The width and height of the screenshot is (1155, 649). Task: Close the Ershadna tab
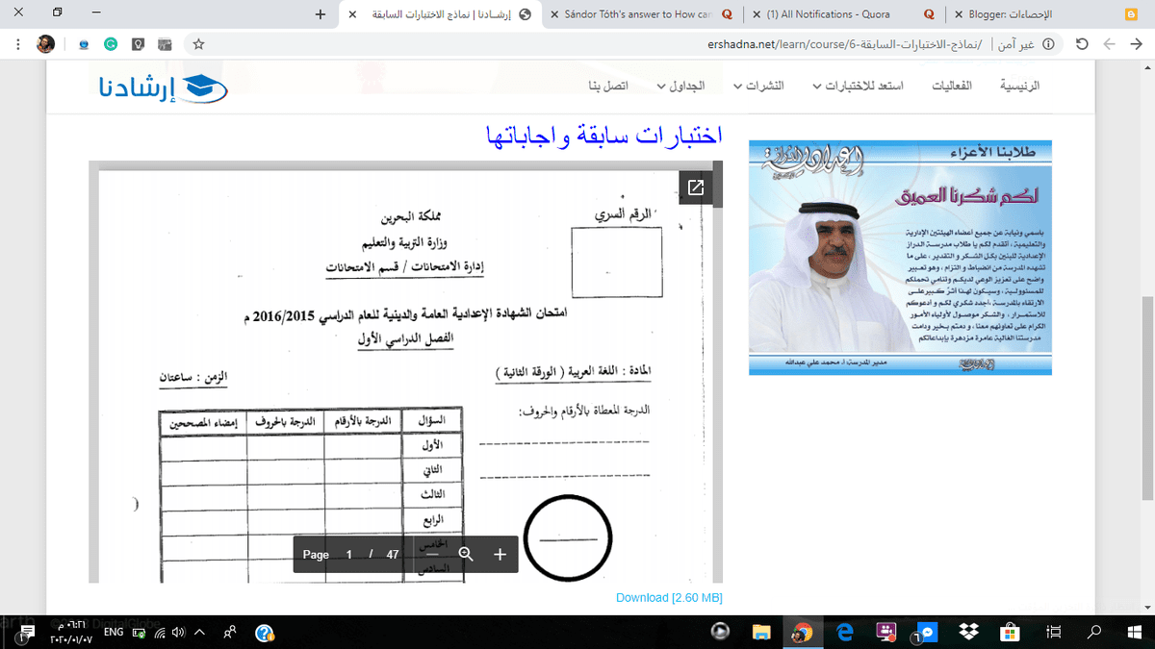(x=353, y=14)
